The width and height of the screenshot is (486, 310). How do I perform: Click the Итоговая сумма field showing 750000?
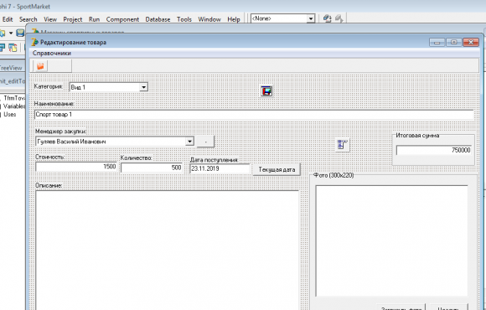tap(434, 150)
